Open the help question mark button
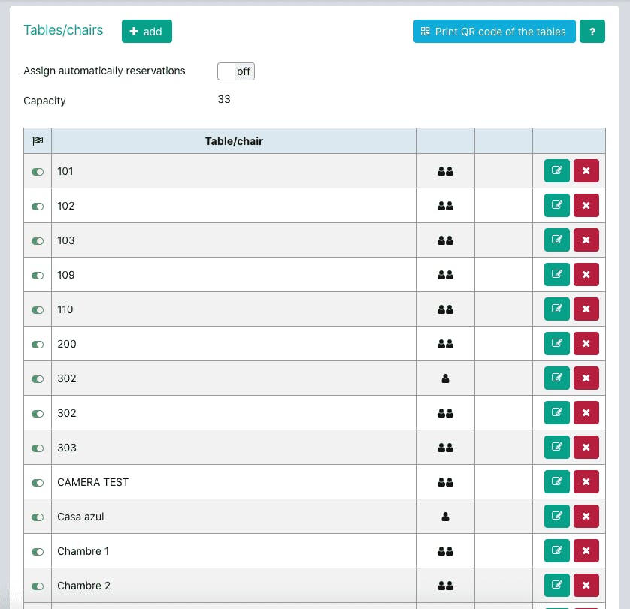This screenshot has width=630, height=609. point(592,32)
